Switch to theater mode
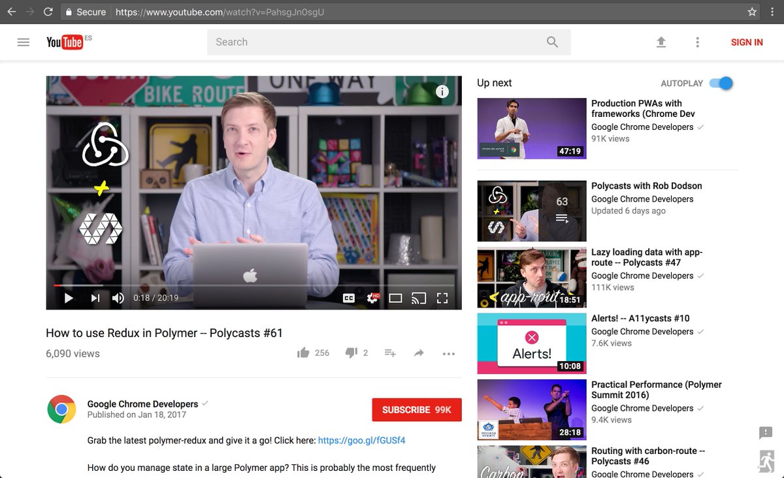 395,298
